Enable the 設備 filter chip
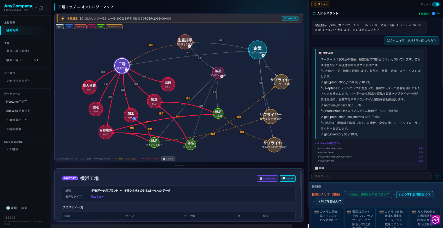The width and height of the screenshot is (443, 228). pyautogui.click(x=69, y=27)
